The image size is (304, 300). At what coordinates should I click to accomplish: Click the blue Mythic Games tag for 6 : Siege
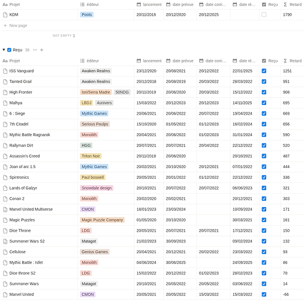click(94, 113)
